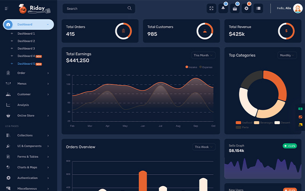Expand the Order submenu arrow
Image resolution: width=305 pixels, height=191 pixels.
[48, 73]
